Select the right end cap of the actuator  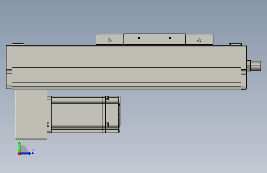click(244, 67)
